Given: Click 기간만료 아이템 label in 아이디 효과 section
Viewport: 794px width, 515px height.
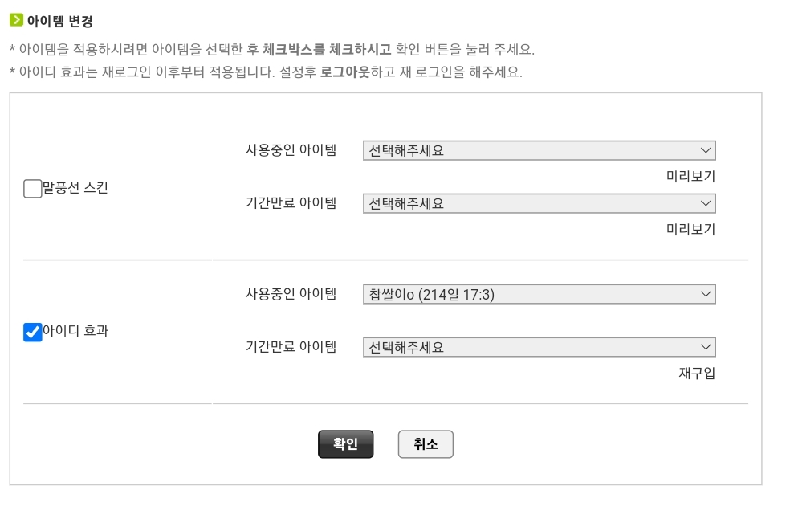Looking at the screenshot, I should [291, 347].
